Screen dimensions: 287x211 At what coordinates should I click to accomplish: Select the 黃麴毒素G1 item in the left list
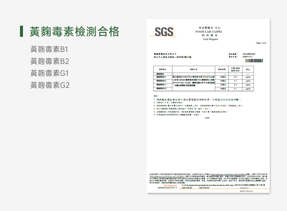coord(50,73)
